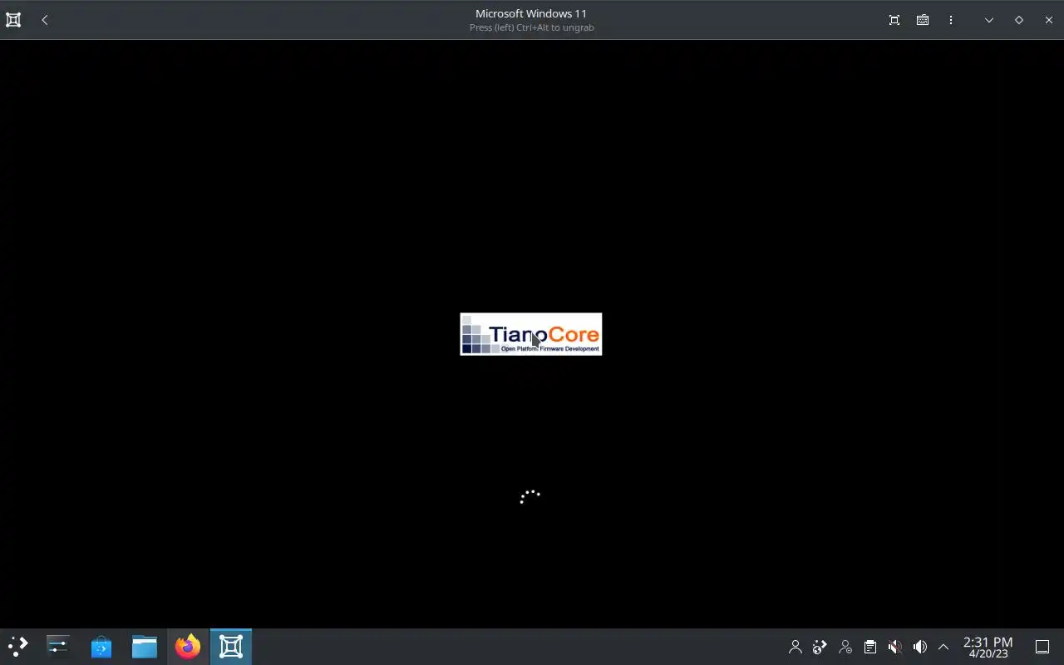Click the user account tray icon
The image size is (1064, 665).
[x=796, y=647]
